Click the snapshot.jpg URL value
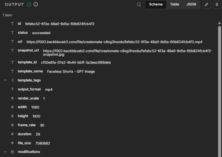This screenshot has height=157, width=222. click(x=128, y=53)
